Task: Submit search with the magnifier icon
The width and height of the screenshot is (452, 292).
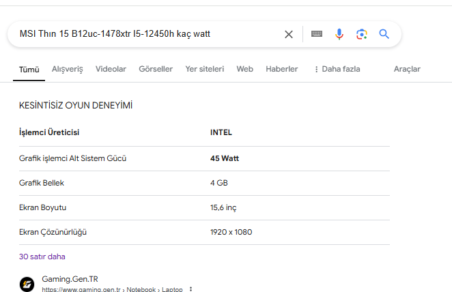Action: click(384, 34)
